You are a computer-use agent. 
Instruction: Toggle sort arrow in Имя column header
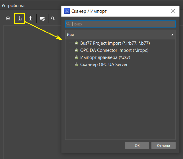172,35
